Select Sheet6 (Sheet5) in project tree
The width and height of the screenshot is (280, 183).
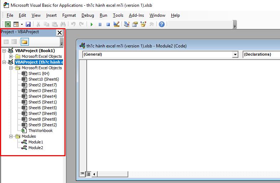pos(42,108)
